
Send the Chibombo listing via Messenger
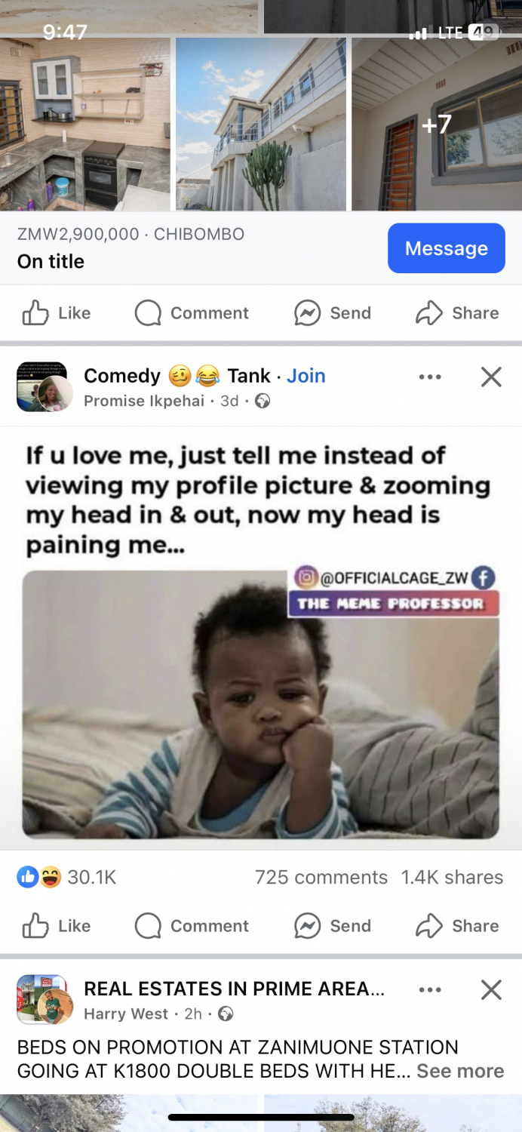(333, 313)
